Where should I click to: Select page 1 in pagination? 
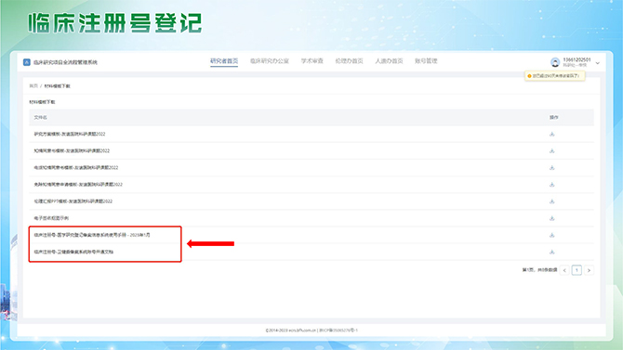tap(577, 270)
